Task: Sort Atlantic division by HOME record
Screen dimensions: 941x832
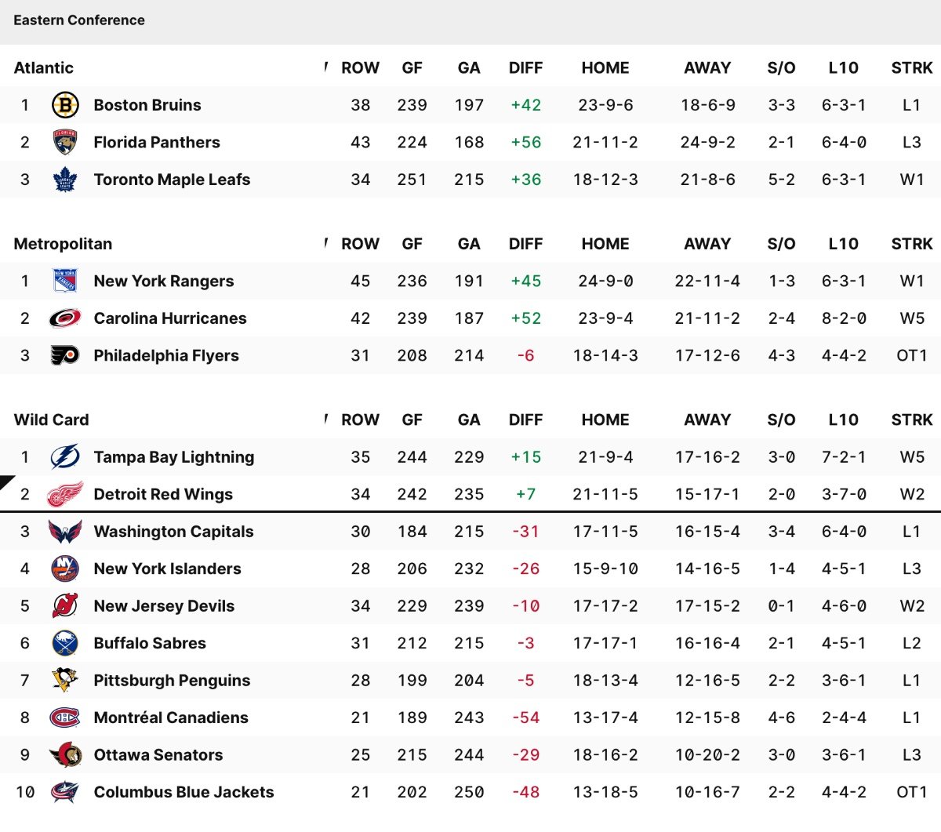Action: click(605, 68)
